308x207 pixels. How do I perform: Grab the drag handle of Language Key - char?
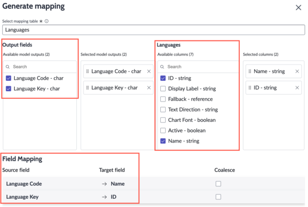click(x=87, y=87)
